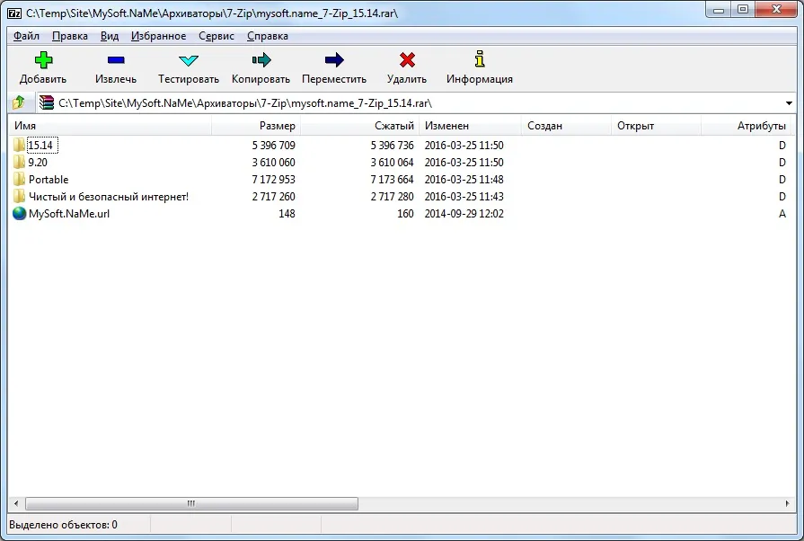Click size value 7 172 953

tap(274, 180)
